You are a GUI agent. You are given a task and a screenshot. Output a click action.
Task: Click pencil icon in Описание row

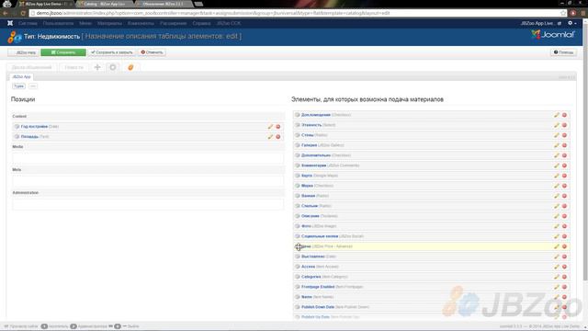(x=557, y=216)
